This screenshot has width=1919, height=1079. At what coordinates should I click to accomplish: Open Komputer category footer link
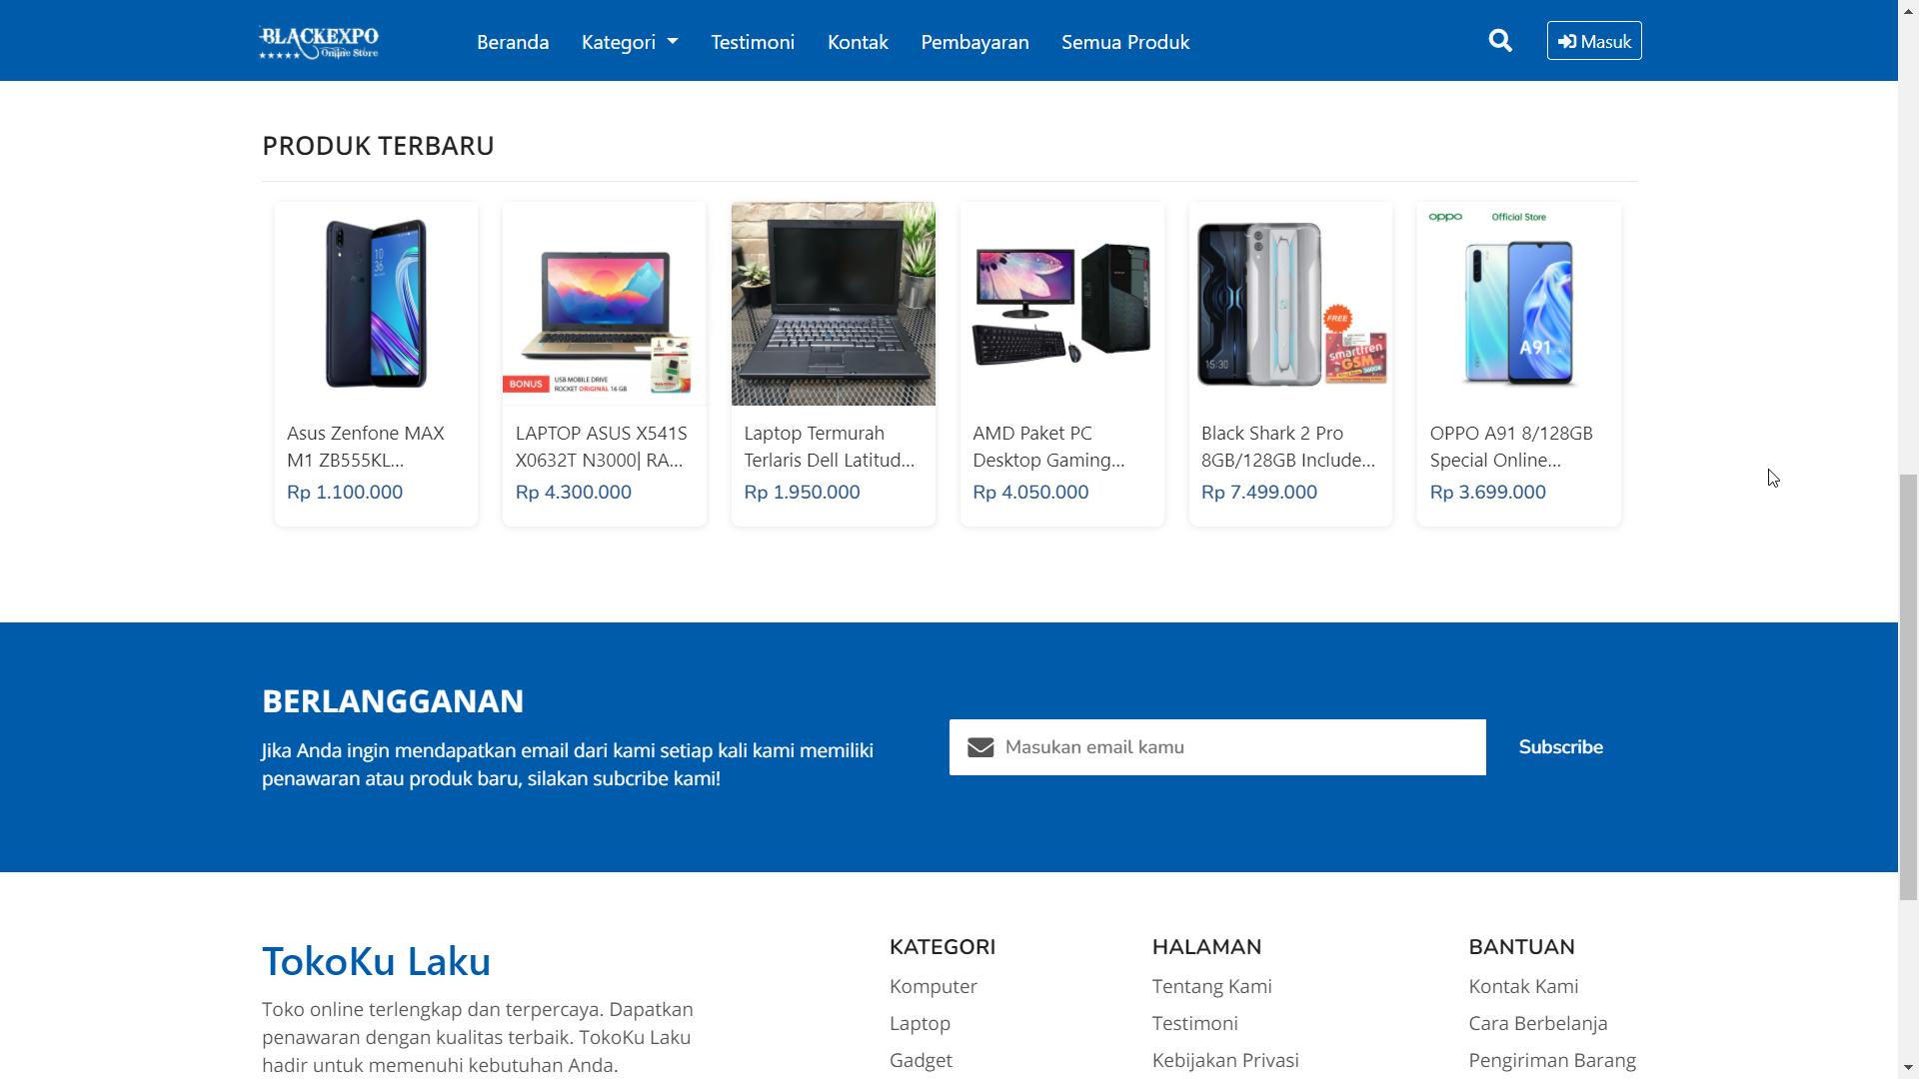[934, 986]
